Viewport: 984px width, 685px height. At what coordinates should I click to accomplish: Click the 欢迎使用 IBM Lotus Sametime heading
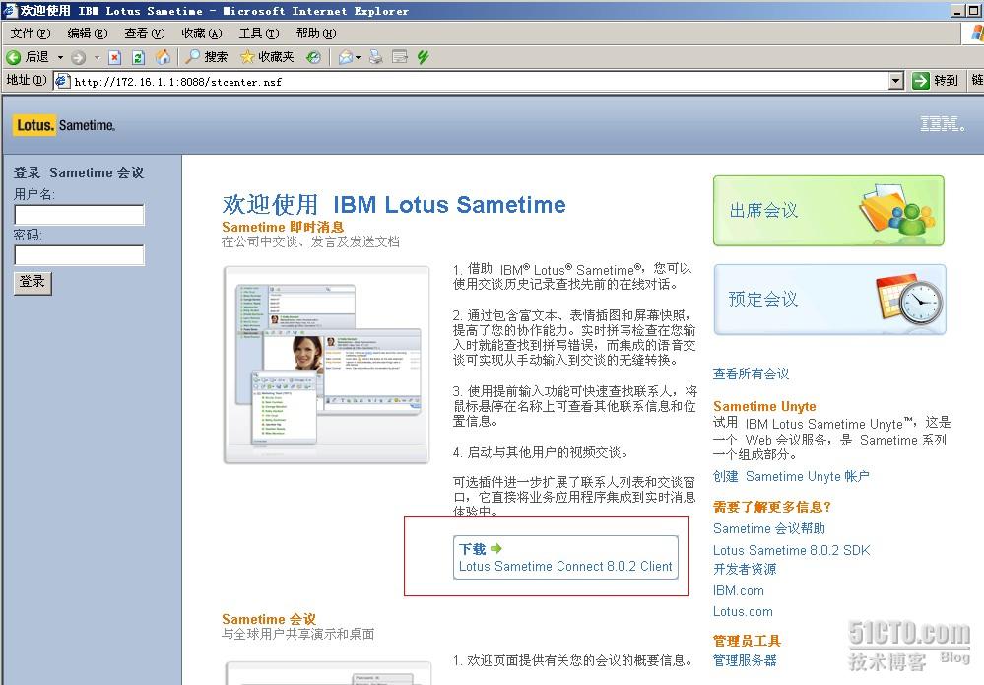coord(393,205)
